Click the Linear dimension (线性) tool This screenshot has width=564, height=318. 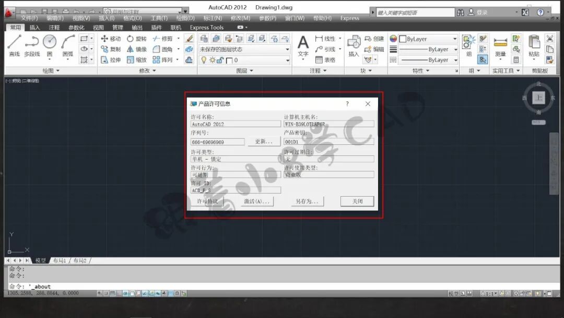tap(325, 39)
